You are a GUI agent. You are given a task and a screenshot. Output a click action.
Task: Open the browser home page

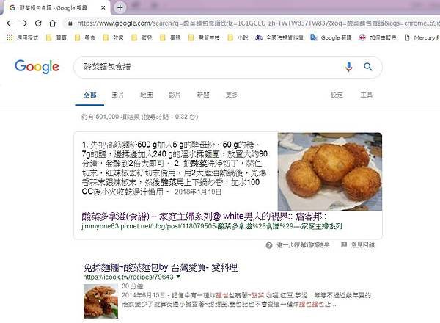(53, 23)
